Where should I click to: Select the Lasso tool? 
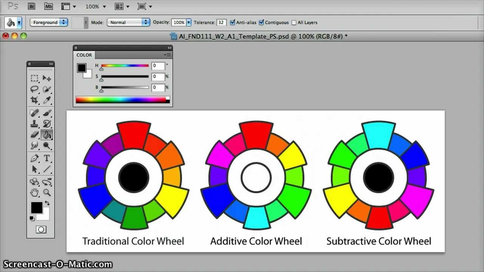[34, 89]
